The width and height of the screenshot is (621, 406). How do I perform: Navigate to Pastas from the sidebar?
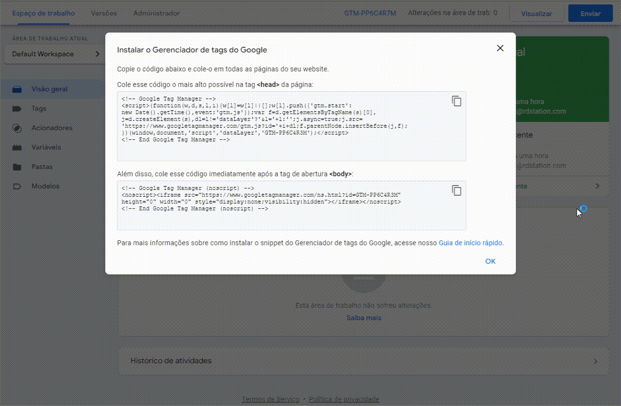41,167
